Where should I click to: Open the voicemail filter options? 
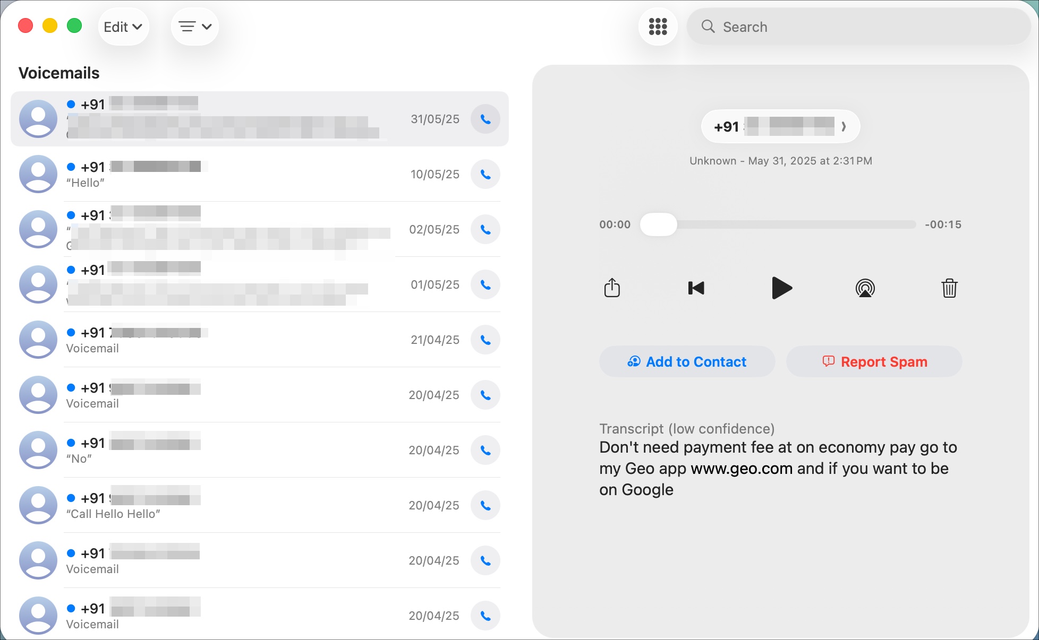click(194, 26)
